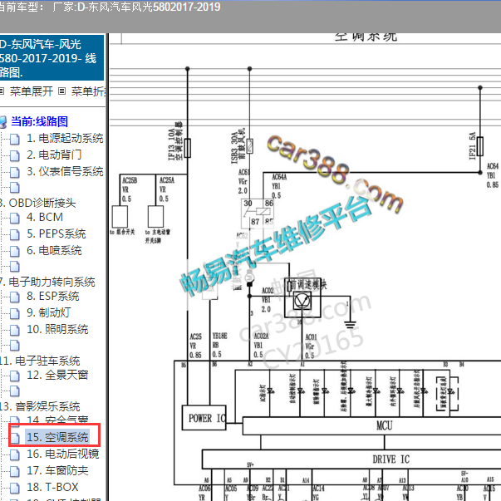This screenshot has height=501, width=501.
Task: Open 6. 电喷系统 diagram
Action: (54, 251)
